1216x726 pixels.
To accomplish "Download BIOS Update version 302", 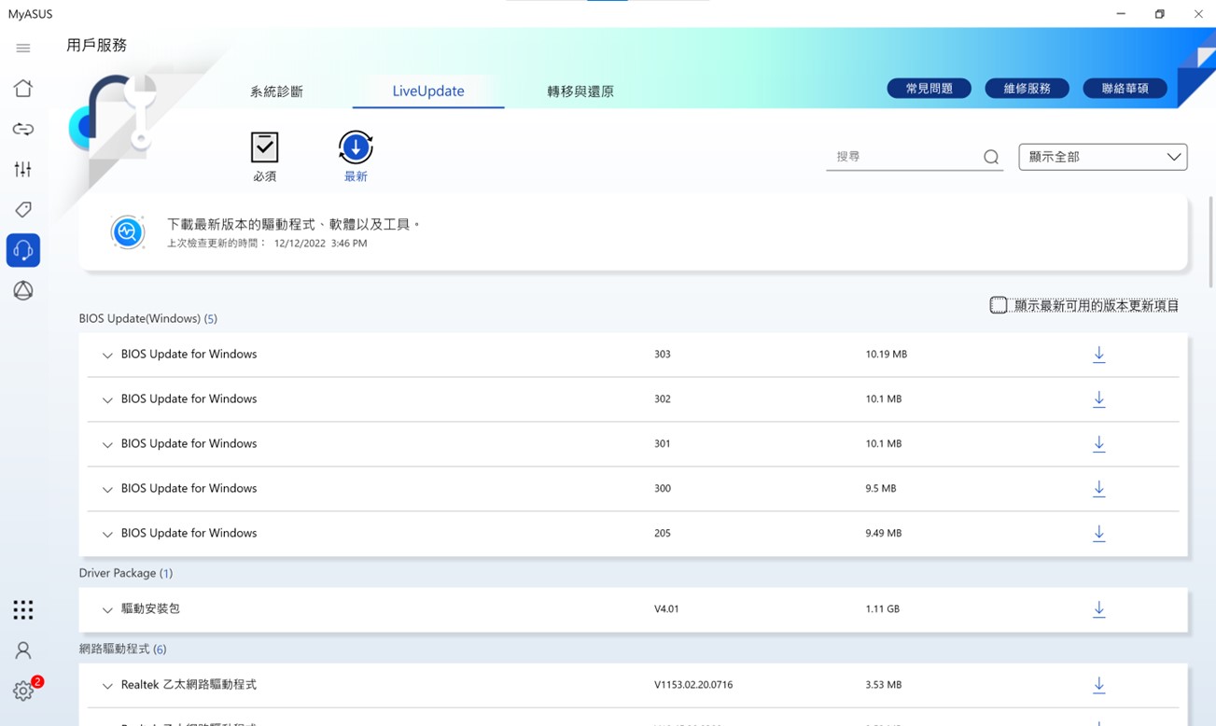I will tap(1099, 399).
